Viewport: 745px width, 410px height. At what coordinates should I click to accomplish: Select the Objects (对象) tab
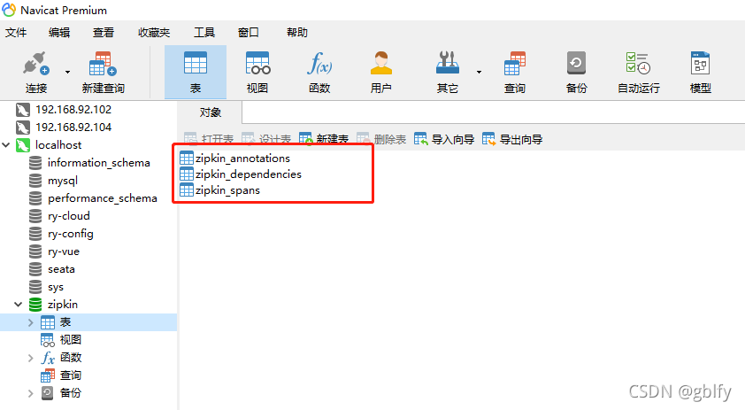(210, 112)
